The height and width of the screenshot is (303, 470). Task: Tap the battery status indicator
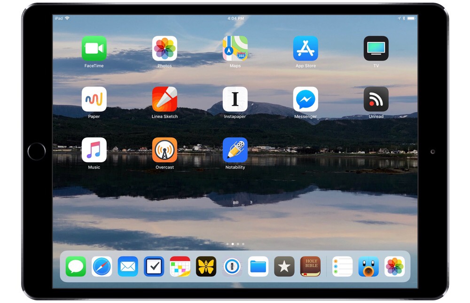click(x=411, y=18)
